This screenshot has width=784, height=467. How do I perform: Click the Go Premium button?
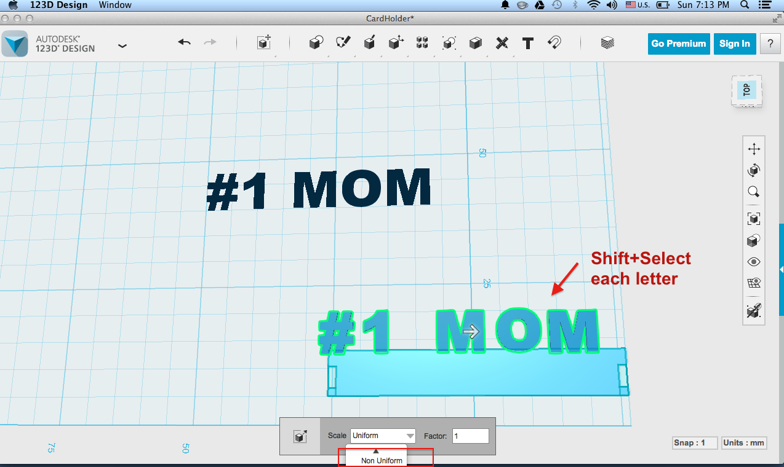click(x=679, y=44)
